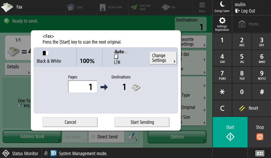Select the Auto LTR paper size icon
The image size is (271, 158).
click(x=116, y=56)
